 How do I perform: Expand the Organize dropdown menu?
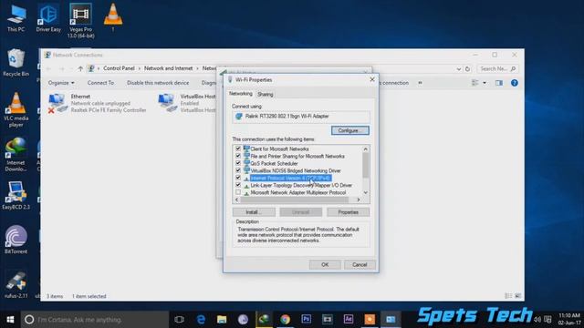pos(61,83)
